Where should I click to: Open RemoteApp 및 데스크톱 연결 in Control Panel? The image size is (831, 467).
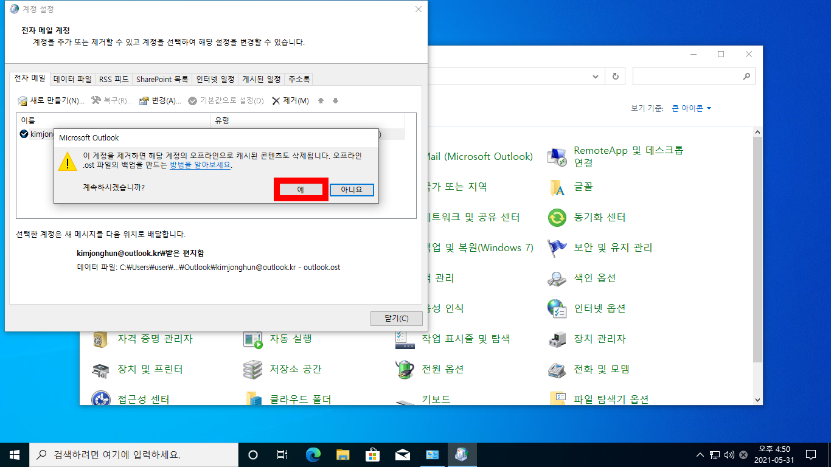tap(615, 157)
